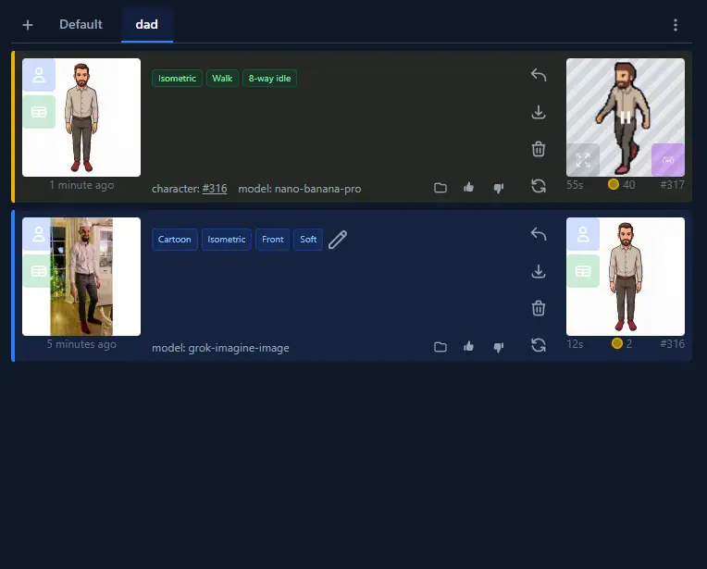Click the plus icon to add a tab
This screenshot has height=569, width=707.
28,25
